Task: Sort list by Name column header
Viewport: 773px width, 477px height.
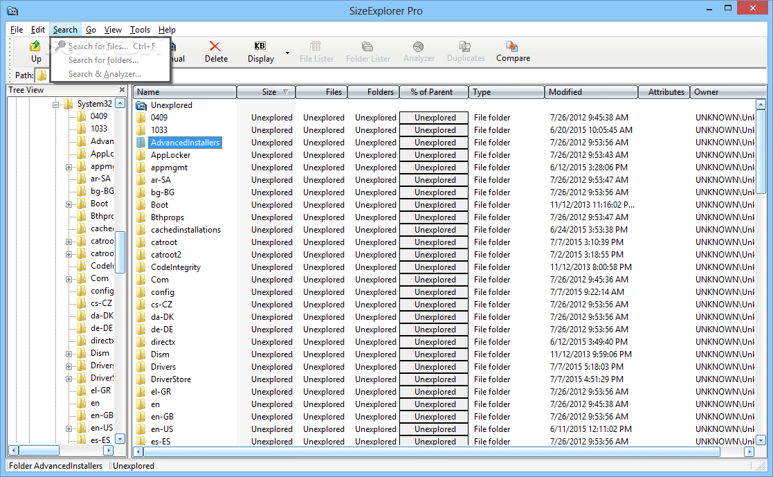Action: [x=184, y=92]
